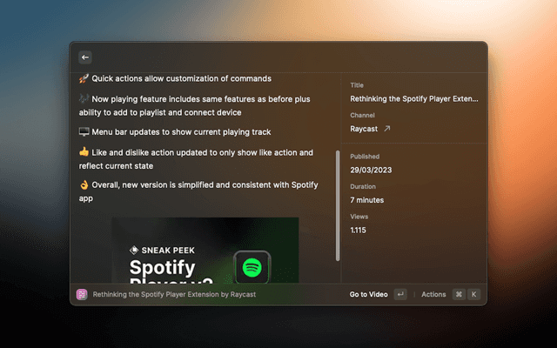Click the Spotify logo in the thumbnail
Viewport: 557px width, 348px height.
tap(252, 267)
